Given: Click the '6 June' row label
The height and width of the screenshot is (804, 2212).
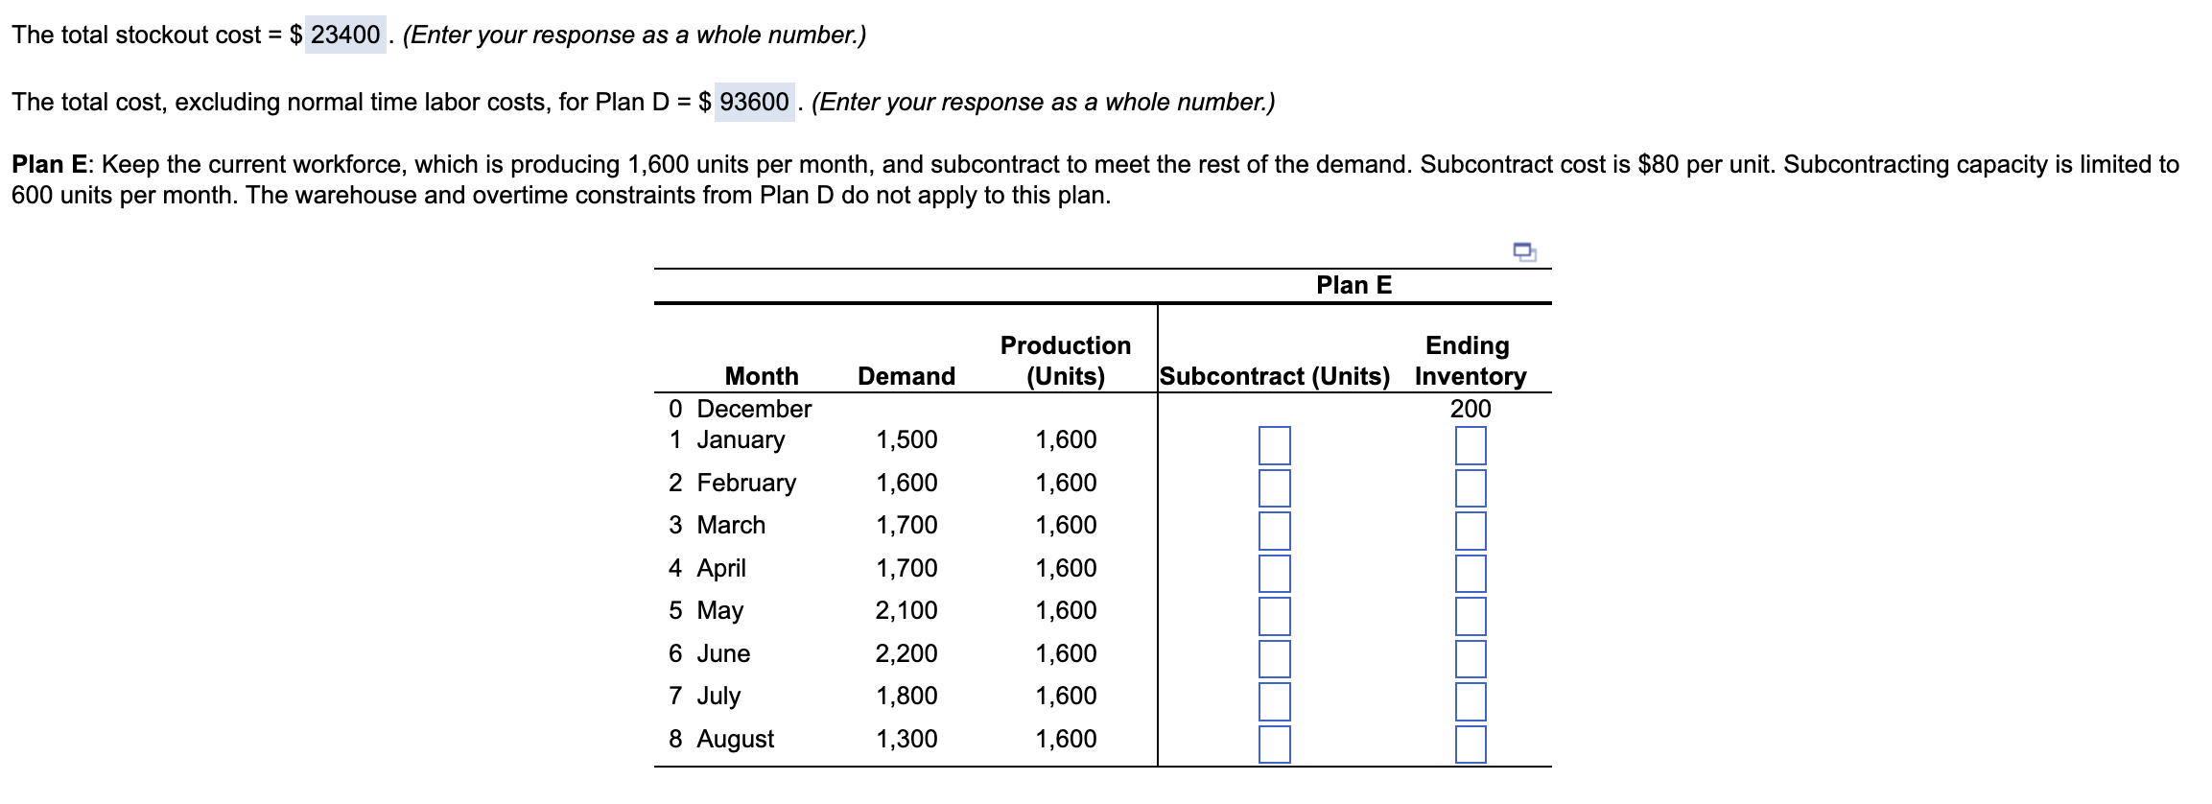Looking at the screenshot, I should point(709,653).
